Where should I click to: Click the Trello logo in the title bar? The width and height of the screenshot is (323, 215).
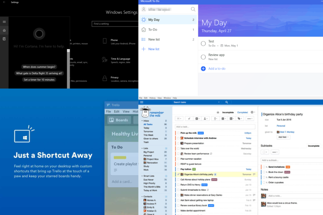pyautogui.click(x=108, y=105)
